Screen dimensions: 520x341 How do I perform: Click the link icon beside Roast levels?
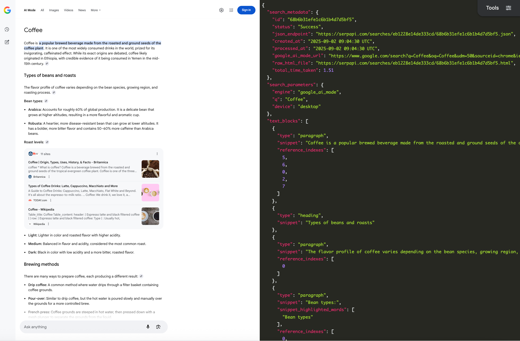(x=47, y=142)
